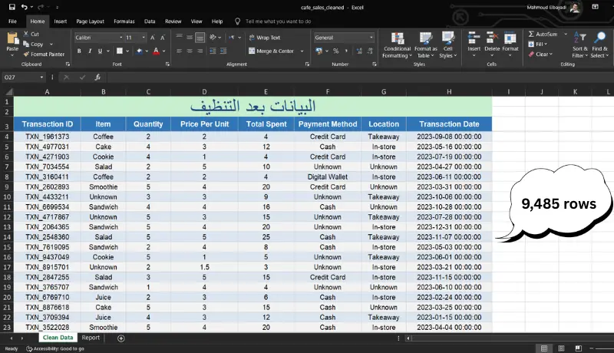Decrease font size with small A icon
The image size is (614, 353).
pyautogui.click(x=163, y=38)
